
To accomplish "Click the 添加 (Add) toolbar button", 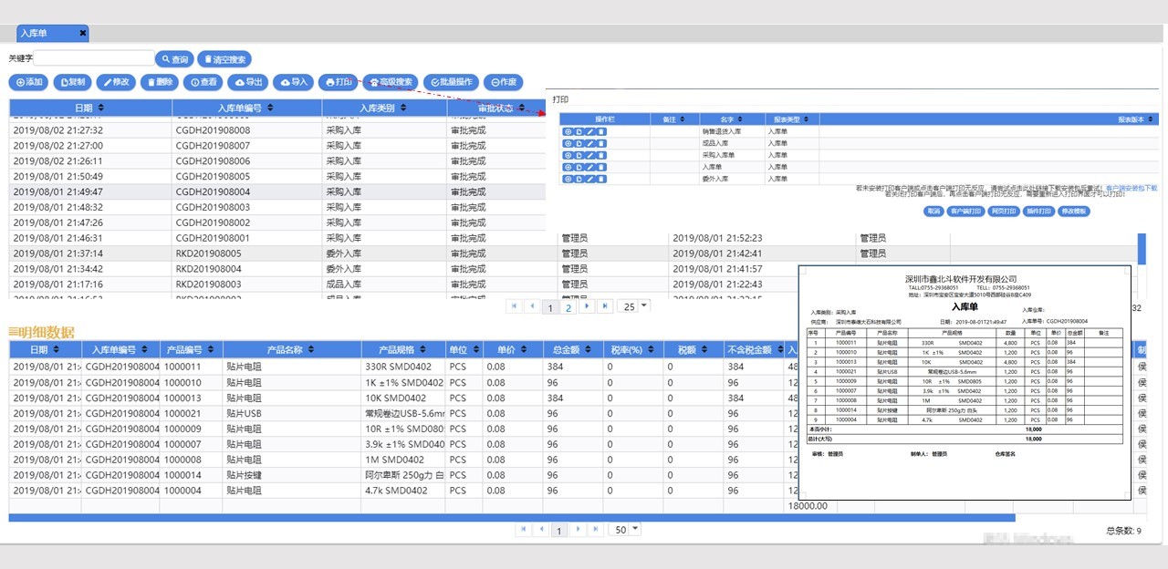I will [x=29, y=82].
